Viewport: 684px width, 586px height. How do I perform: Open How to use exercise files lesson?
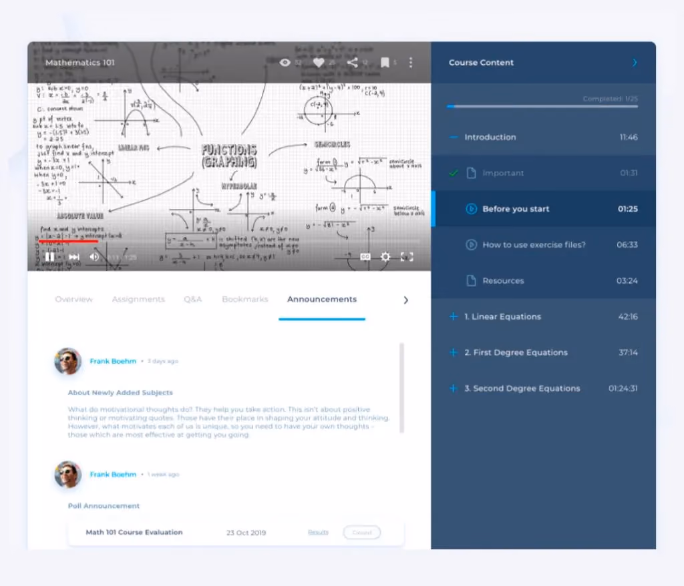544,244
